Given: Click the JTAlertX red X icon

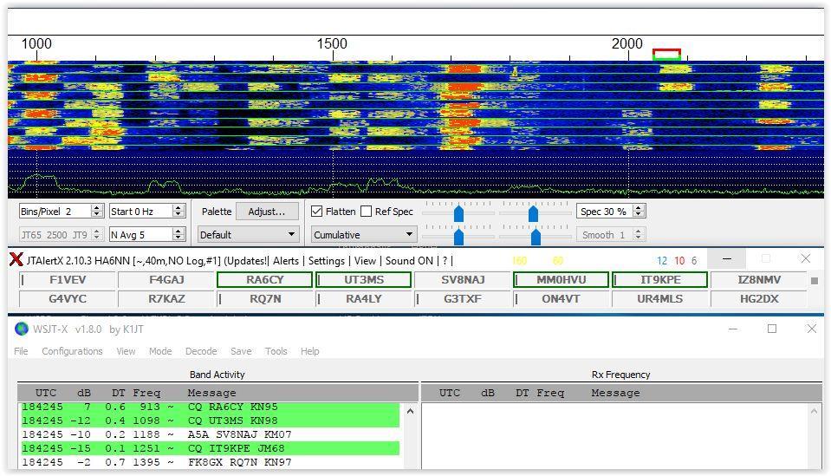Looking at the screenshot, I should click(16, 260).
